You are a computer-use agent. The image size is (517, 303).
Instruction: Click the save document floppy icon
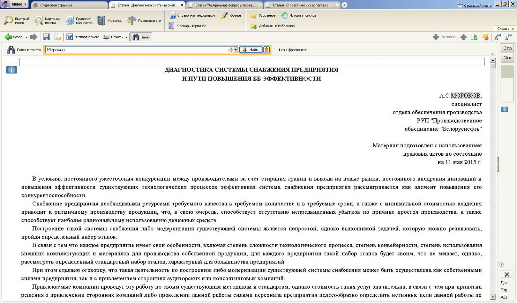(46, 37)
